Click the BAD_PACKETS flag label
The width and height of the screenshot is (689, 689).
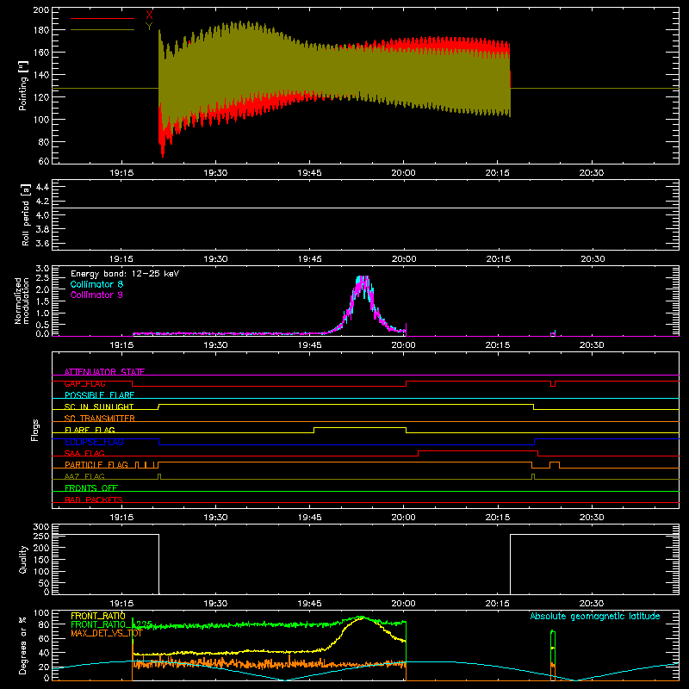[94, 500]
